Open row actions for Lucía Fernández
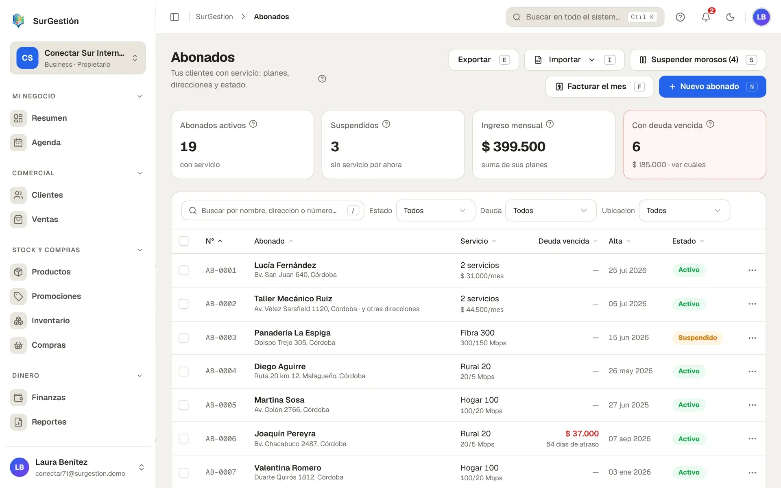 (x=752, y=270)
